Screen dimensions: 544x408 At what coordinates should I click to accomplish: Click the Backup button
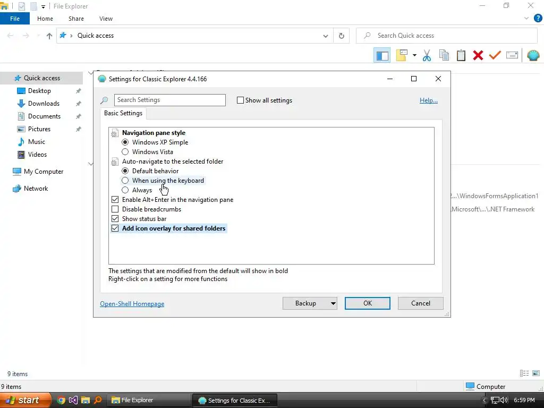305,303
